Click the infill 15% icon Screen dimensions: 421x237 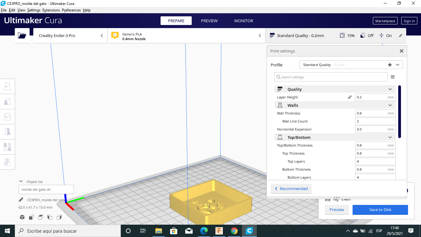tap(342, 35)
